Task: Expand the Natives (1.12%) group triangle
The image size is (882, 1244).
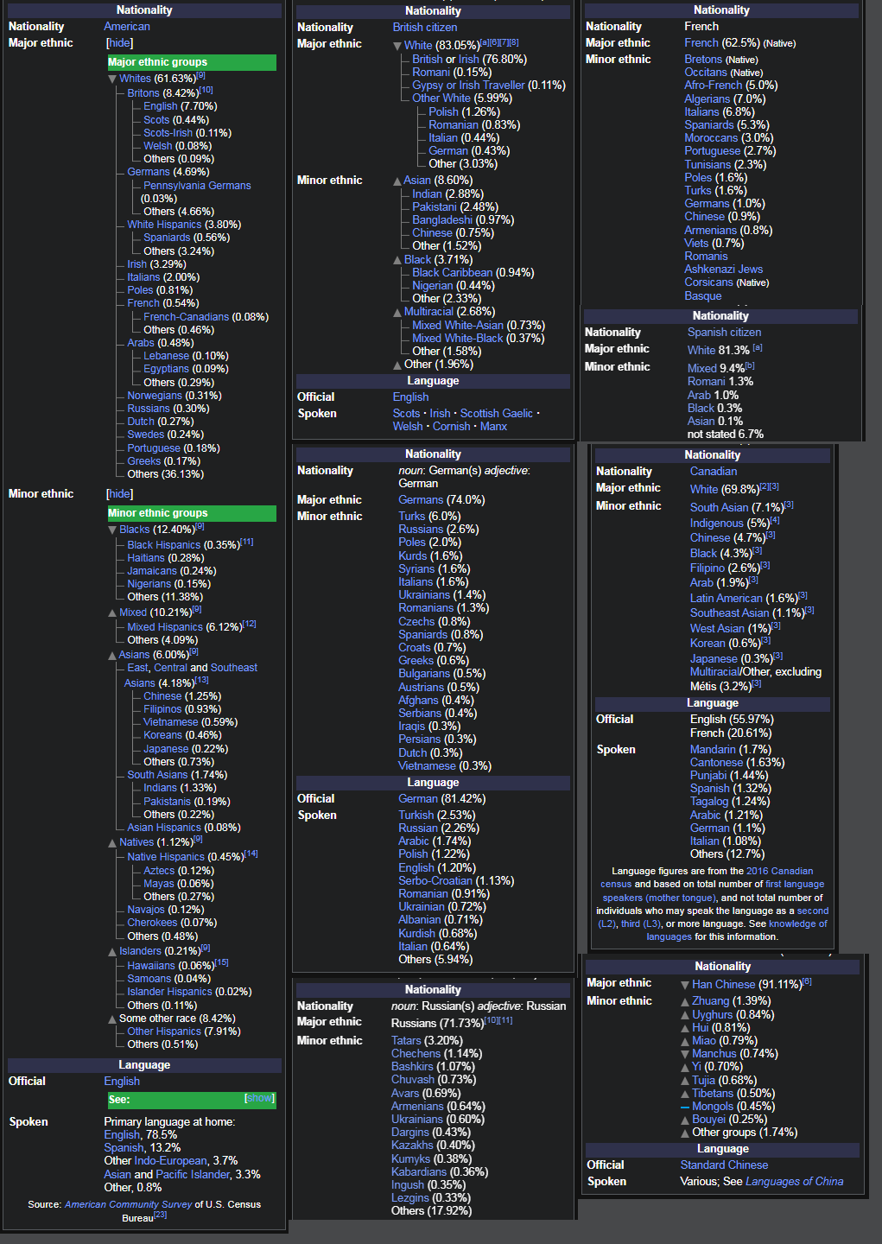Action: pos(112,842)
